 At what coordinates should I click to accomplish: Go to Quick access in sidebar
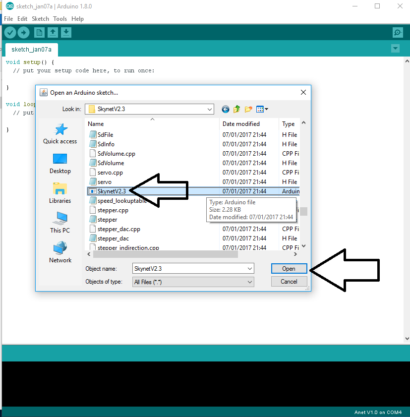(60, 134)
